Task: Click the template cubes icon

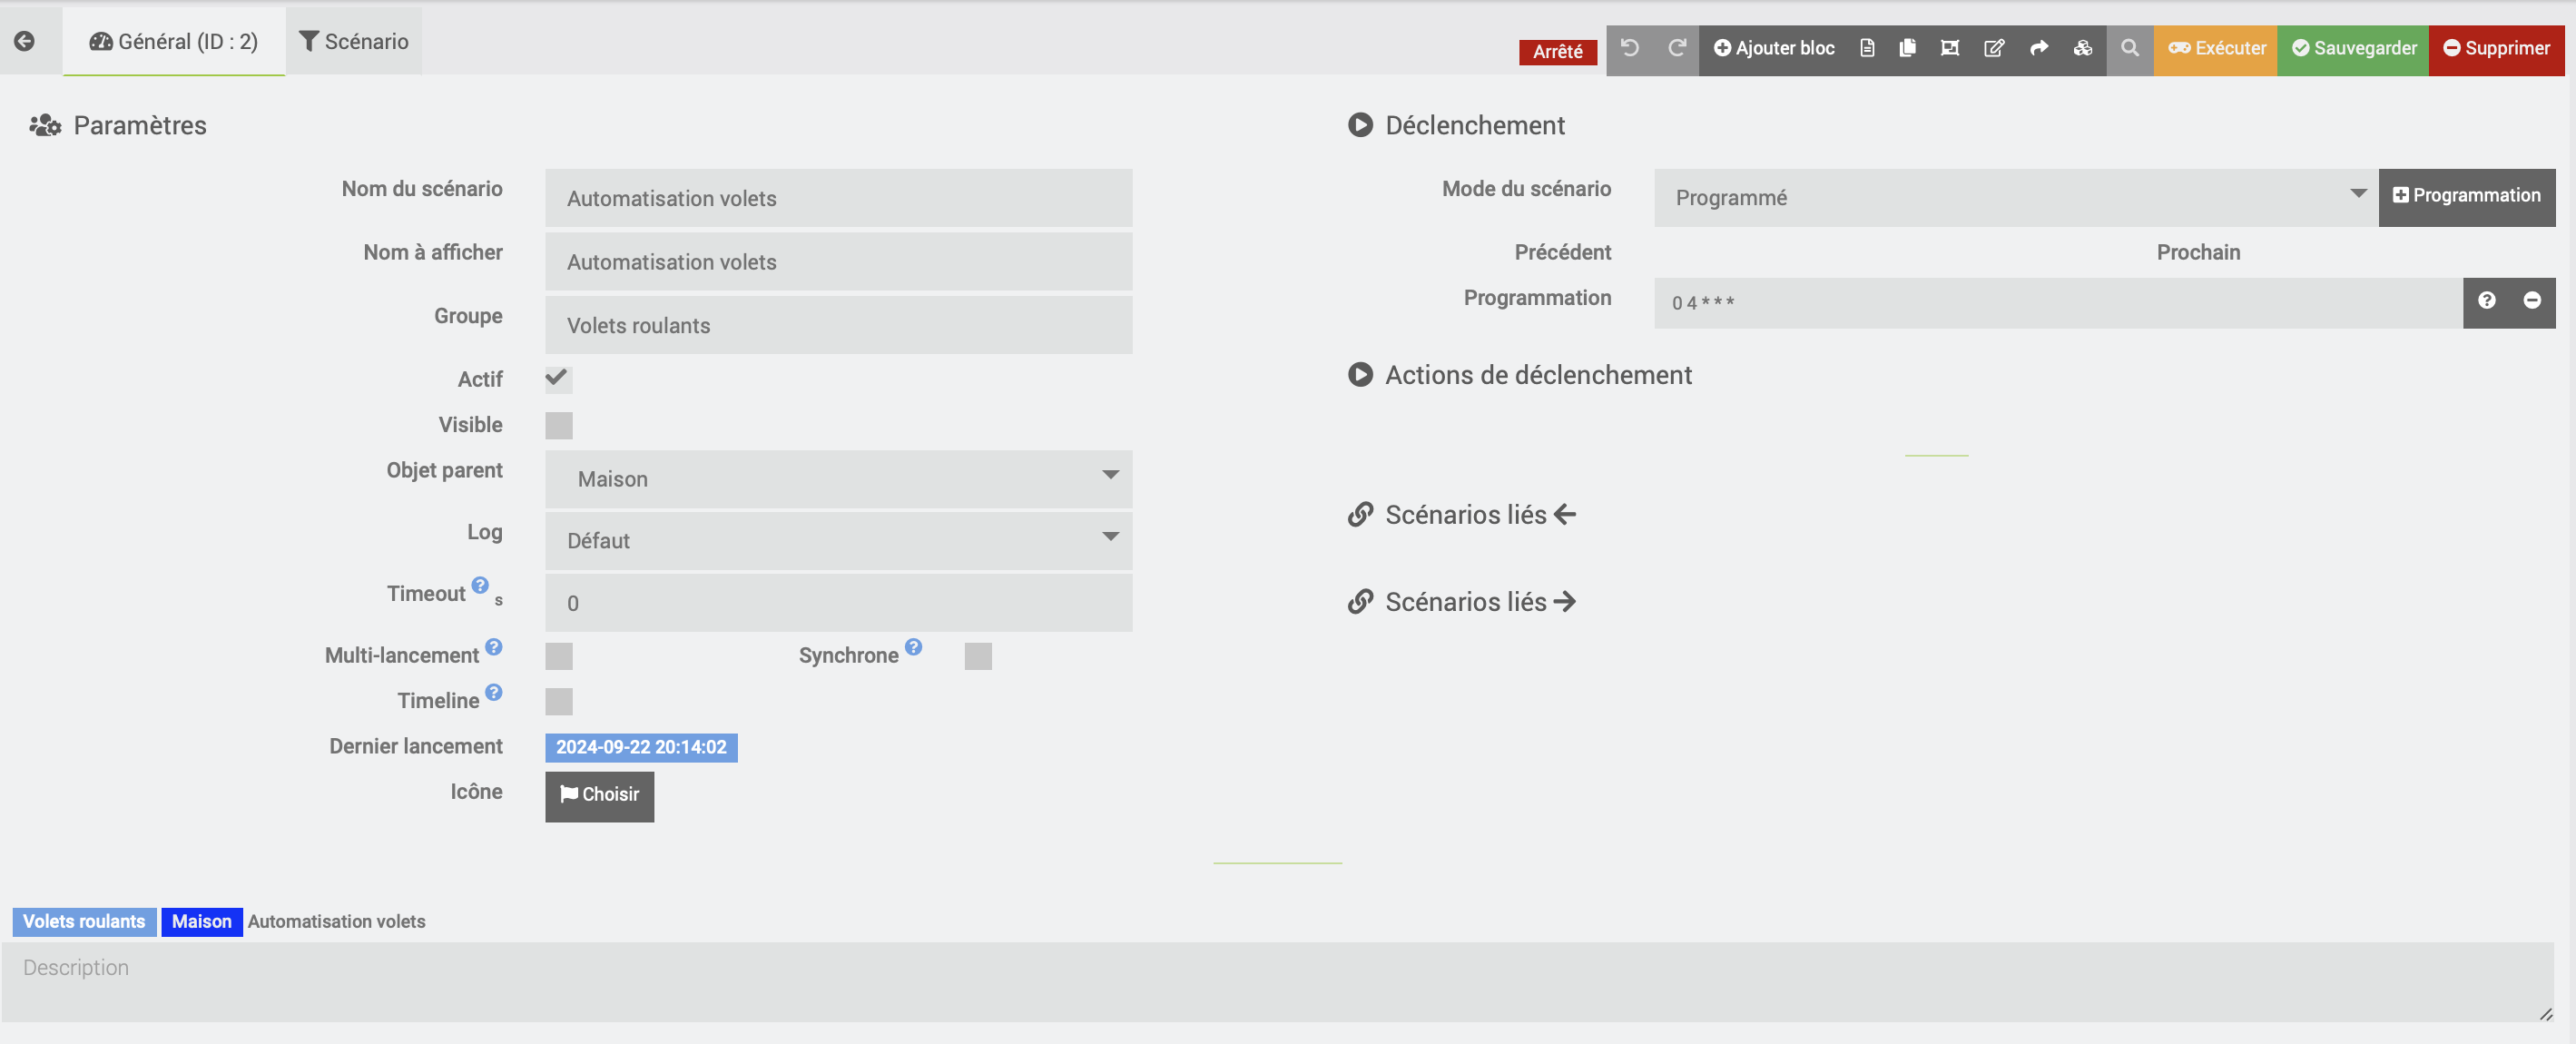Action: click(x=2082, y=48)
